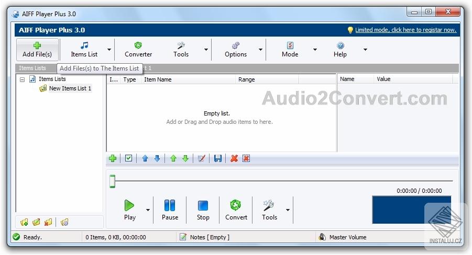Toggle the check-all items checkbox icon
The image size is (472, 255).
point(128,158)
